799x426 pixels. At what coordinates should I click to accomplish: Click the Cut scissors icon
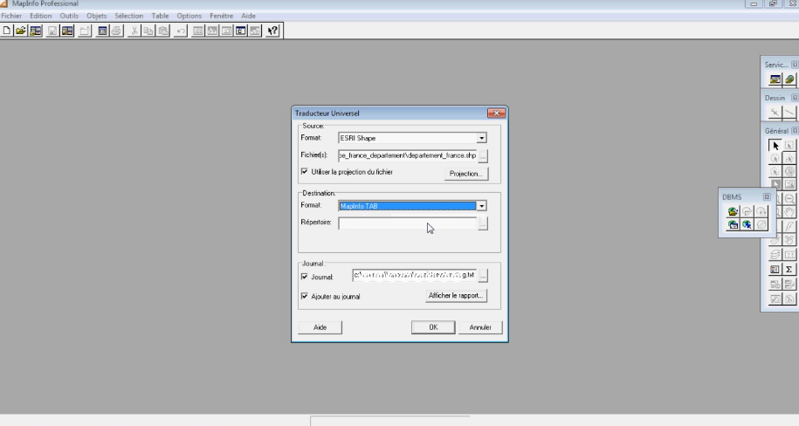pyautogui.click(x=134, y=31)
